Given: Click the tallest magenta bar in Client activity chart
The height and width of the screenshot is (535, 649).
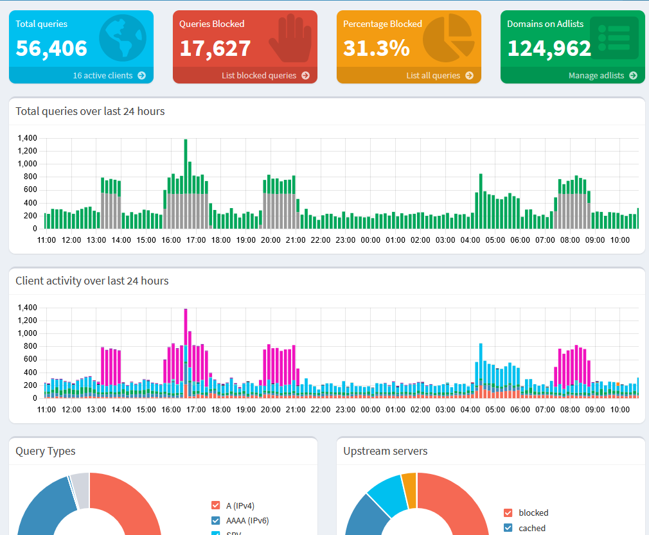Looking at the screenshot, I should (186, 328).
